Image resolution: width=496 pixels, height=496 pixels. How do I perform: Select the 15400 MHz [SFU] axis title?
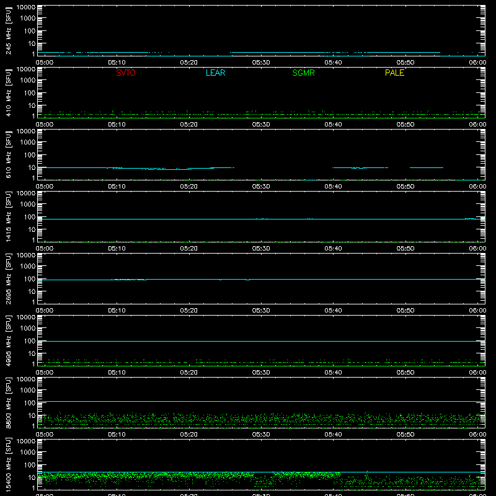pos(8,465)
